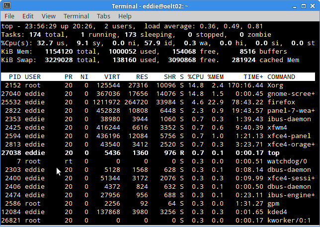Screen dimensions: 320x227
Task: Open the Tabs menu
Action: click(x=103, y=16)
